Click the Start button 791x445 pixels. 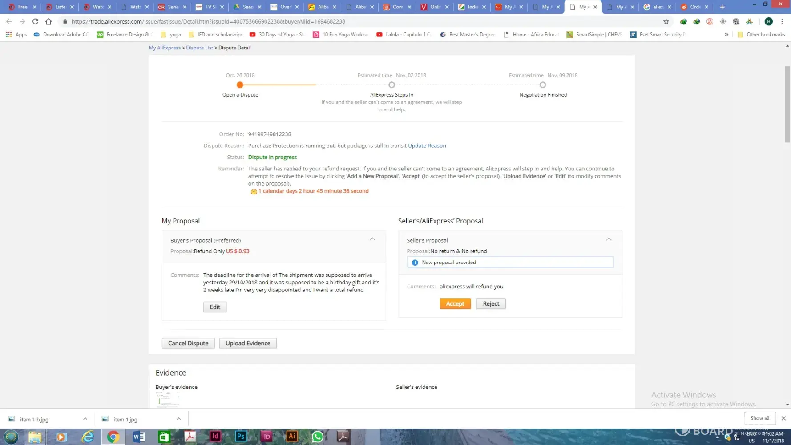tap(11, 436)
